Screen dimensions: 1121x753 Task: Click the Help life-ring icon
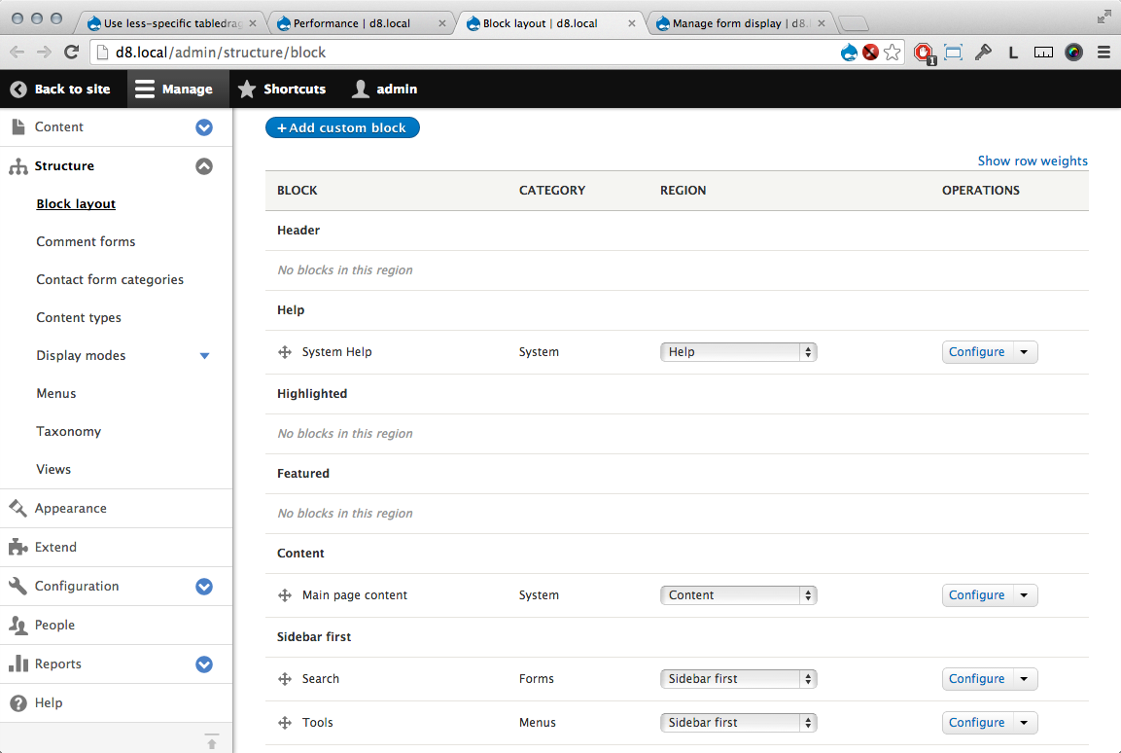17,702
